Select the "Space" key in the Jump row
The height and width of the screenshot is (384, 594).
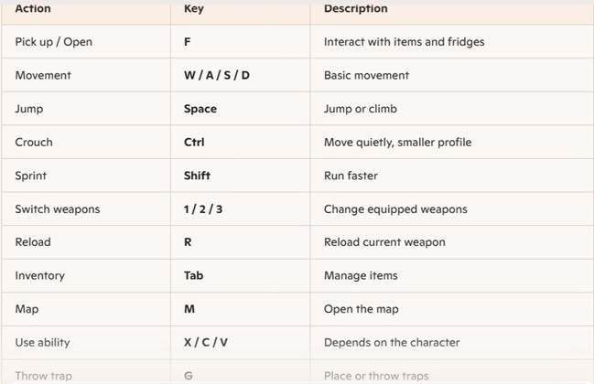[x=200, y=109]
